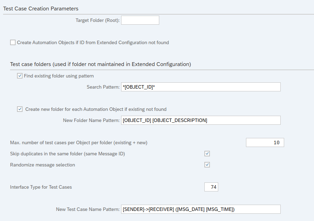Toggle Create new folder for each Automation Object

point(20,109)
